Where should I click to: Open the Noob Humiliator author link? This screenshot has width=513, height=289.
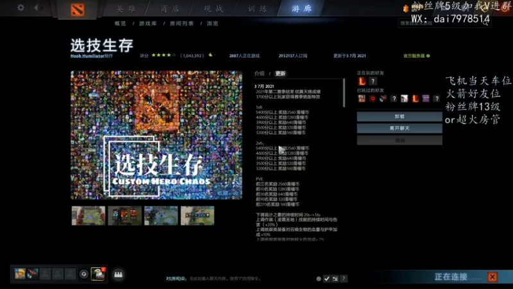pos(87,56)
